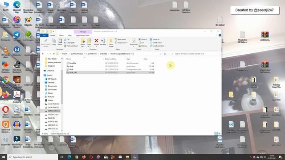
Task: Click the Manage contextual tab
Action: [83, 32]
